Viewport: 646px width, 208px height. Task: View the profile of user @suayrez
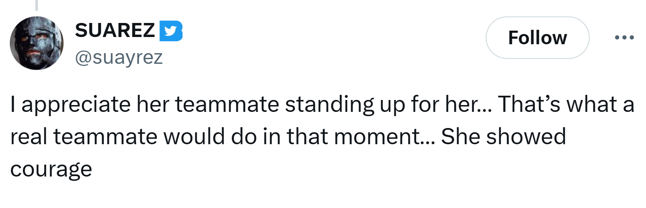(x=119, y=57)
